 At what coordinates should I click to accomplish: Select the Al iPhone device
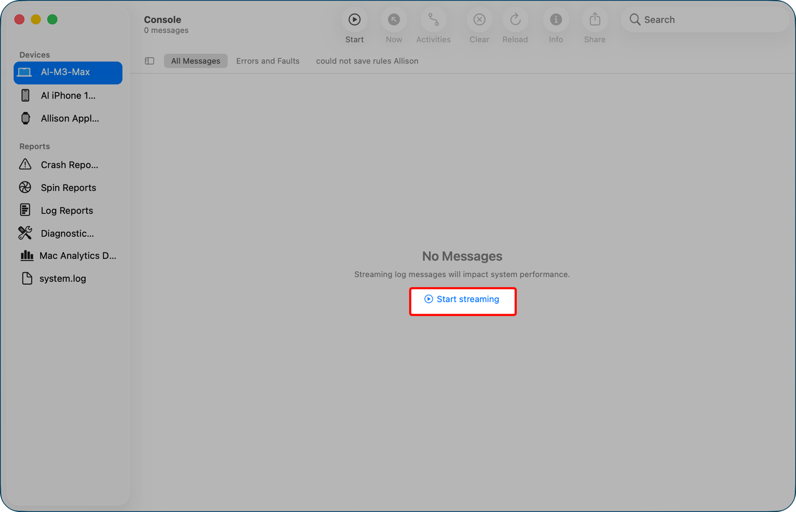pyautogui.click(x=68, y=95)
